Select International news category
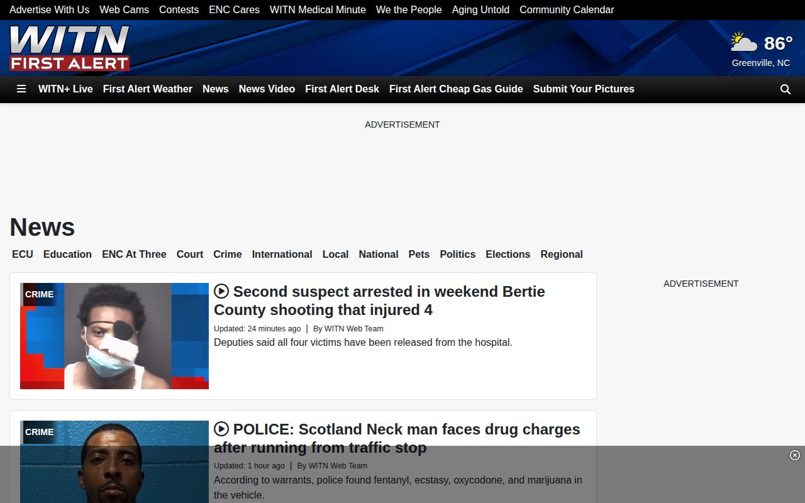The image size is (805, 503). [x=282, y=254]
